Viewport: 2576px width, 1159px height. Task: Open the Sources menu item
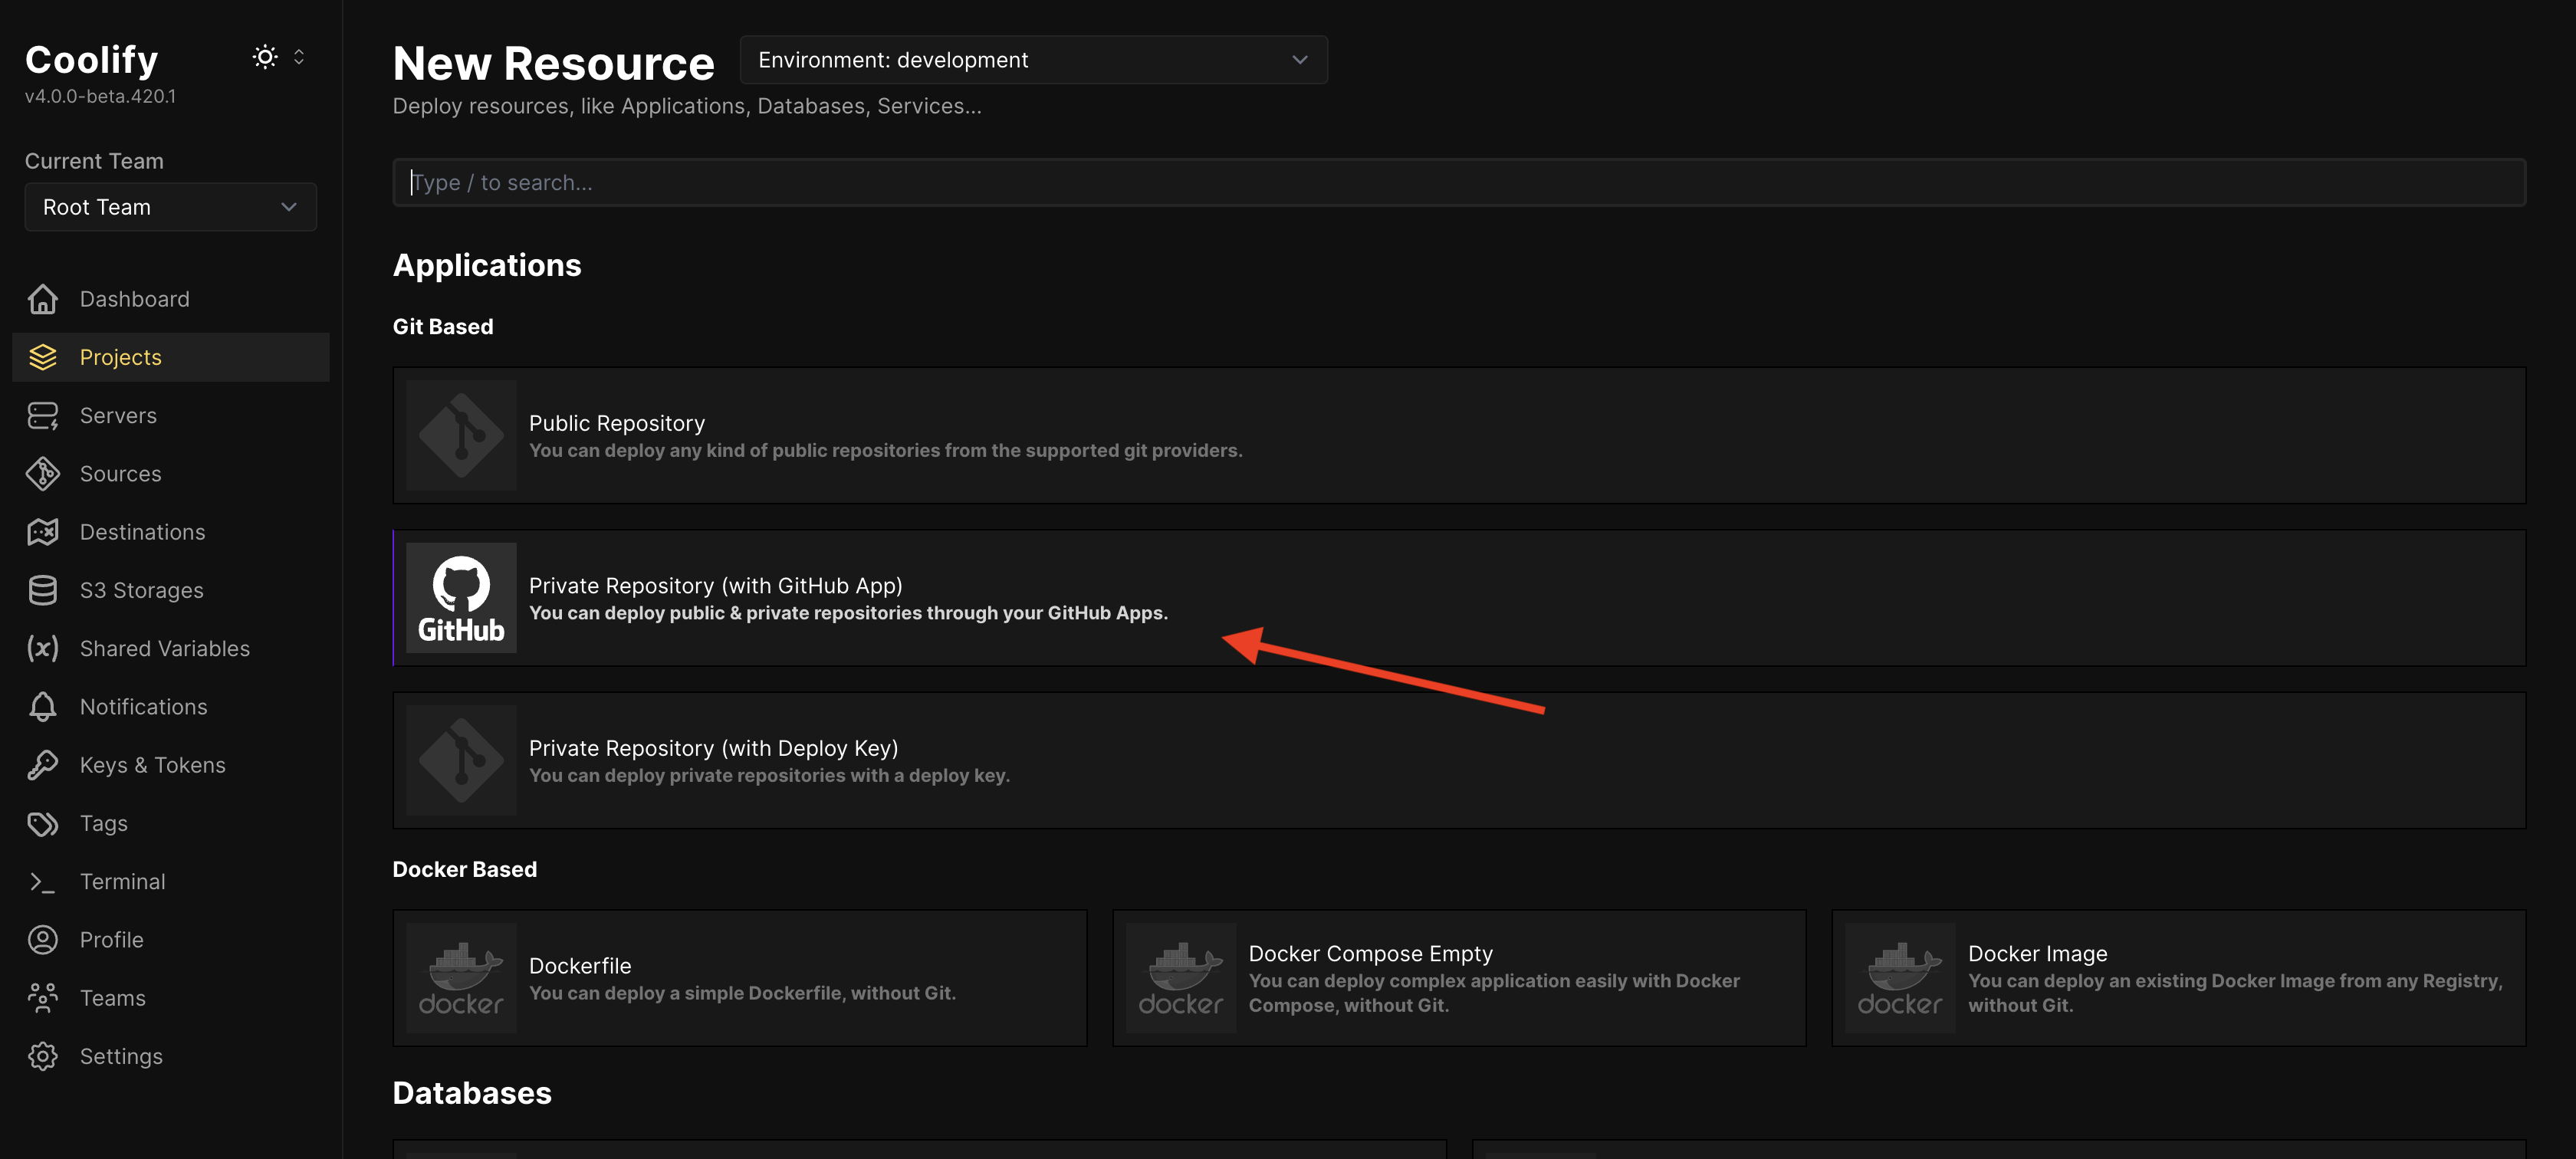pyautogui.click(x=171, y=474)
